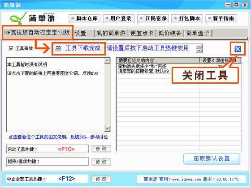The height and width of the screenshot is (188, 251).
Task: Click the 需要自定义的内容 column header
Action: 158,60
